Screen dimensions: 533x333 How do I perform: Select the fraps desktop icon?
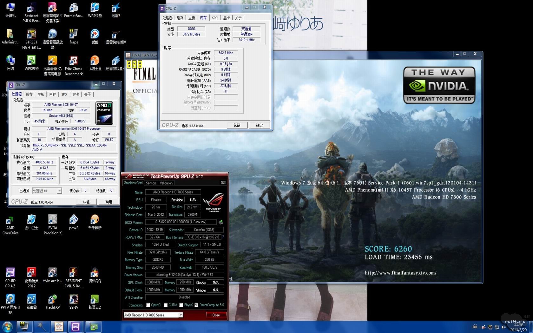click(x=74, y=36)
